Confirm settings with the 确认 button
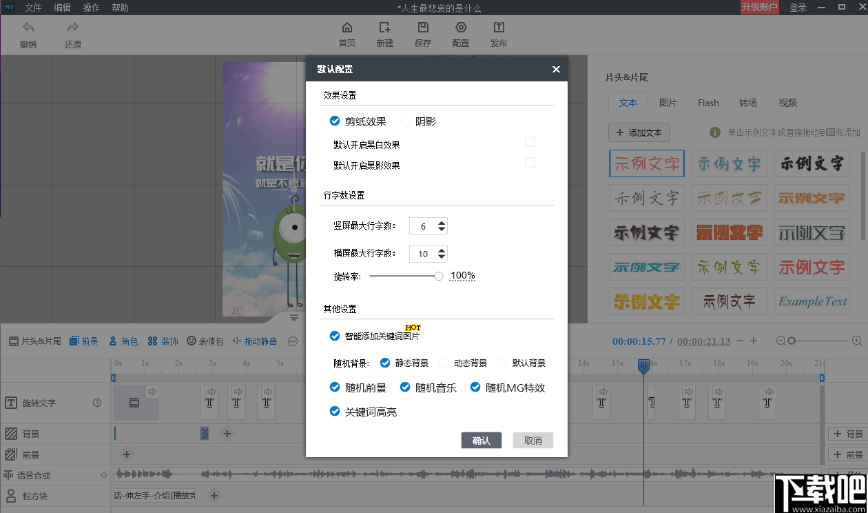This screenshot has width=868, height=513. [482, 440]
